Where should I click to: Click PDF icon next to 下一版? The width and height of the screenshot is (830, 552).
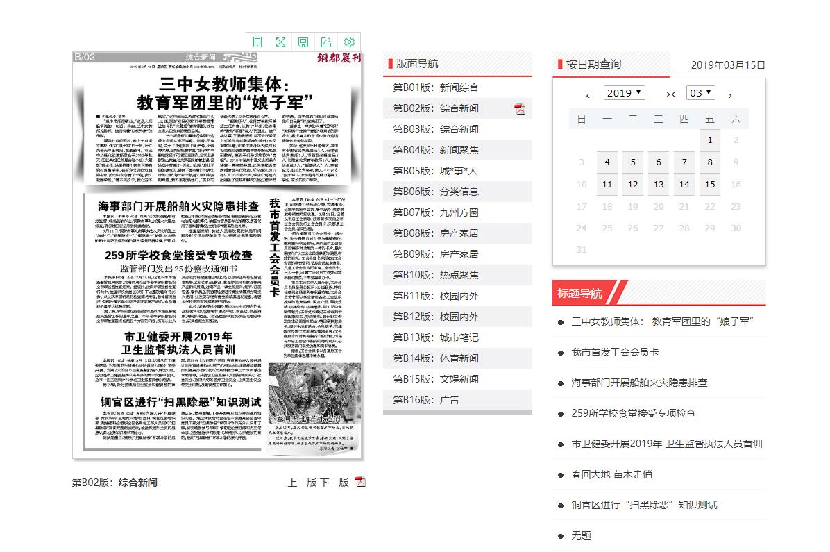click(x=359, y=482)
